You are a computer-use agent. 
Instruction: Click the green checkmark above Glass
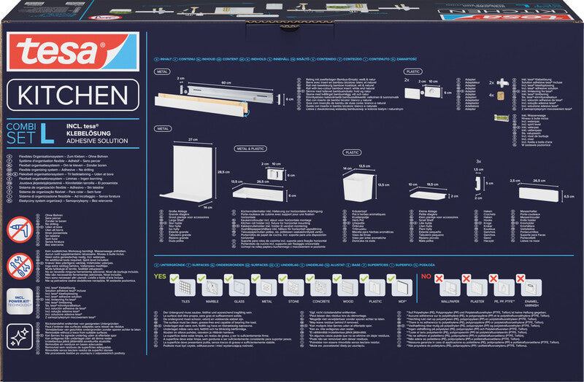pyautogui.click(x=228, y=278)
